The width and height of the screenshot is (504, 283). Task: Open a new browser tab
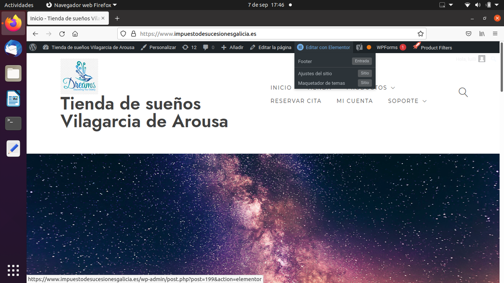117,18
